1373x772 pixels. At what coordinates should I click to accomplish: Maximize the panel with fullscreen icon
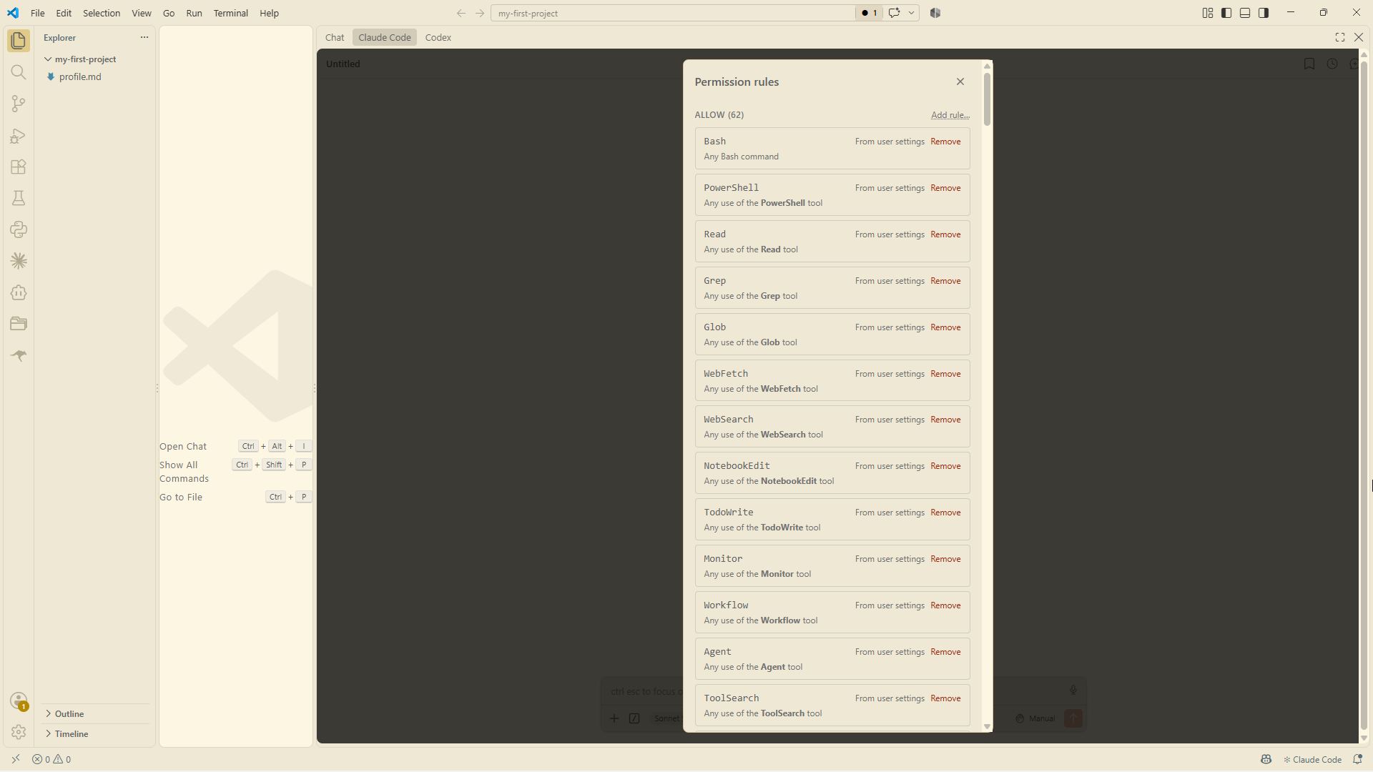[x=1339, y=37]
